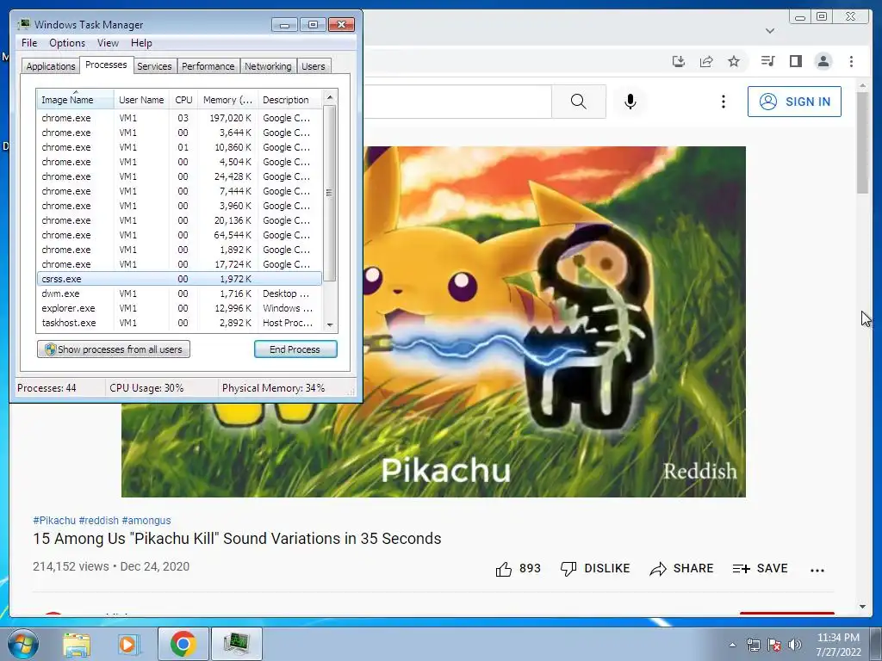The image size is (882, 661).
Task: Click the #Pikachu hashtag link
Action: point(54,521)
